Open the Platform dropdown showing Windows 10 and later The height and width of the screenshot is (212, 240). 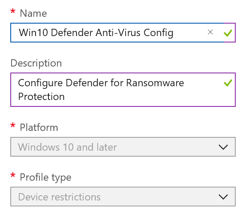point(123,147)
